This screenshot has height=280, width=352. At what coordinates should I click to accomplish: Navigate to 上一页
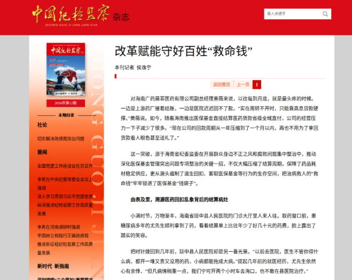coord(243,84)
